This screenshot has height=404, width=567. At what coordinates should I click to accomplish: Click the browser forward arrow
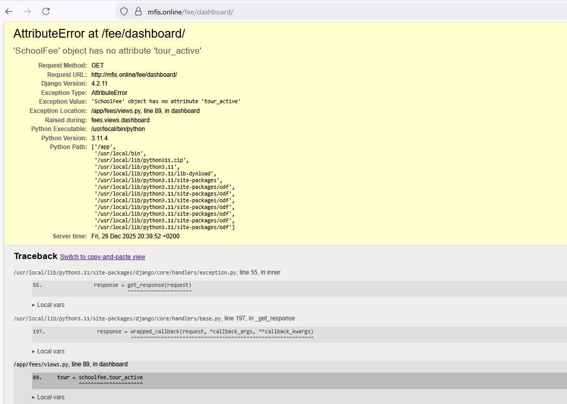click(x=27, y=11)
